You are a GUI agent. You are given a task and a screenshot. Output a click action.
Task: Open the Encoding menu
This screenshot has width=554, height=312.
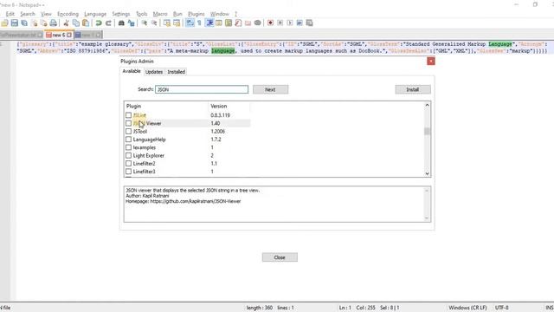[x=68, y=14]
